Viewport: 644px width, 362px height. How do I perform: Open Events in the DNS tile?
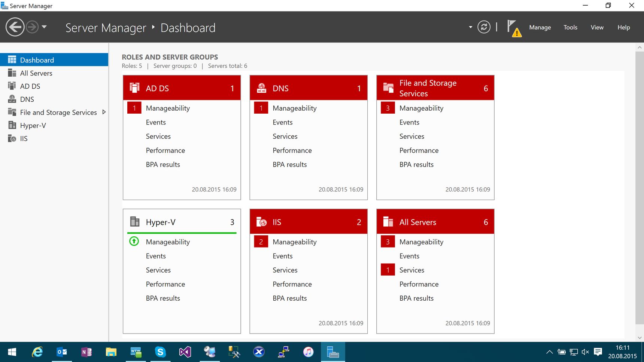click(x=283, y=122)
